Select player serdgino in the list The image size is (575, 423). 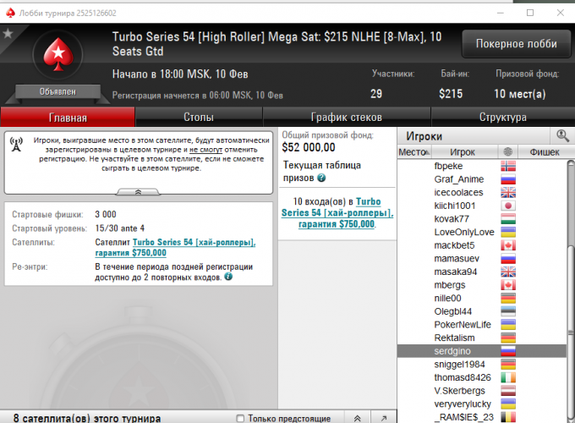[482, 351]
